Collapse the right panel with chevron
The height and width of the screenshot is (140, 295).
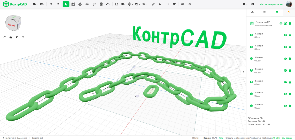click(244, 72)
